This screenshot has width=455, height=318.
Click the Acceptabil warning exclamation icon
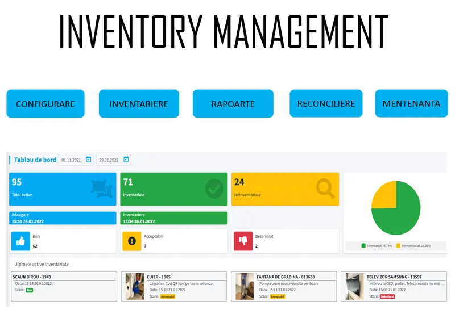click(x=131, y=241)
